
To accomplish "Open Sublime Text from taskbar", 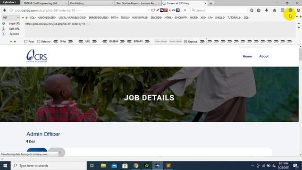I will pos(168,166).
